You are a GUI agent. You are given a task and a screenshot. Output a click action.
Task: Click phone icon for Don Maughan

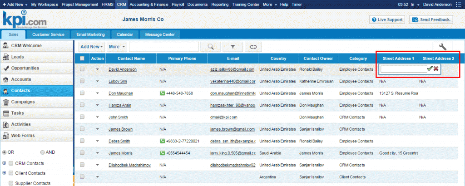162,93
